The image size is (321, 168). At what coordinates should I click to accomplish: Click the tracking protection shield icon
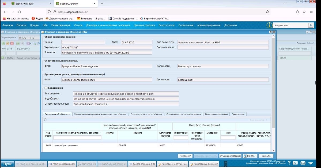tap(49, 12)
